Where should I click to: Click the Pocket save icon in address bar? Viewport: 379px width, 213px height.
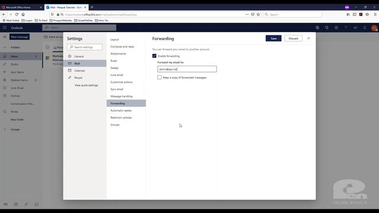pos(253,14)
